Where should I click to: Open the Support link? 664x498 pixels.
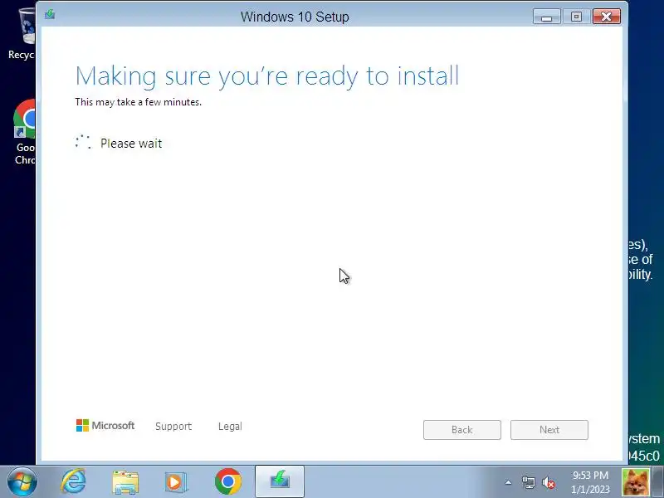pos(173,426)
